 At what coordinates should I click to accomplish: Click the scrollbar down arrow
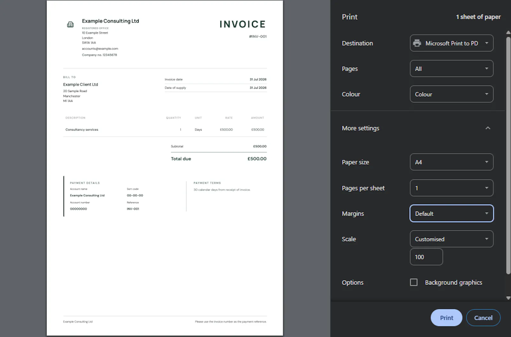pos(508,298)
